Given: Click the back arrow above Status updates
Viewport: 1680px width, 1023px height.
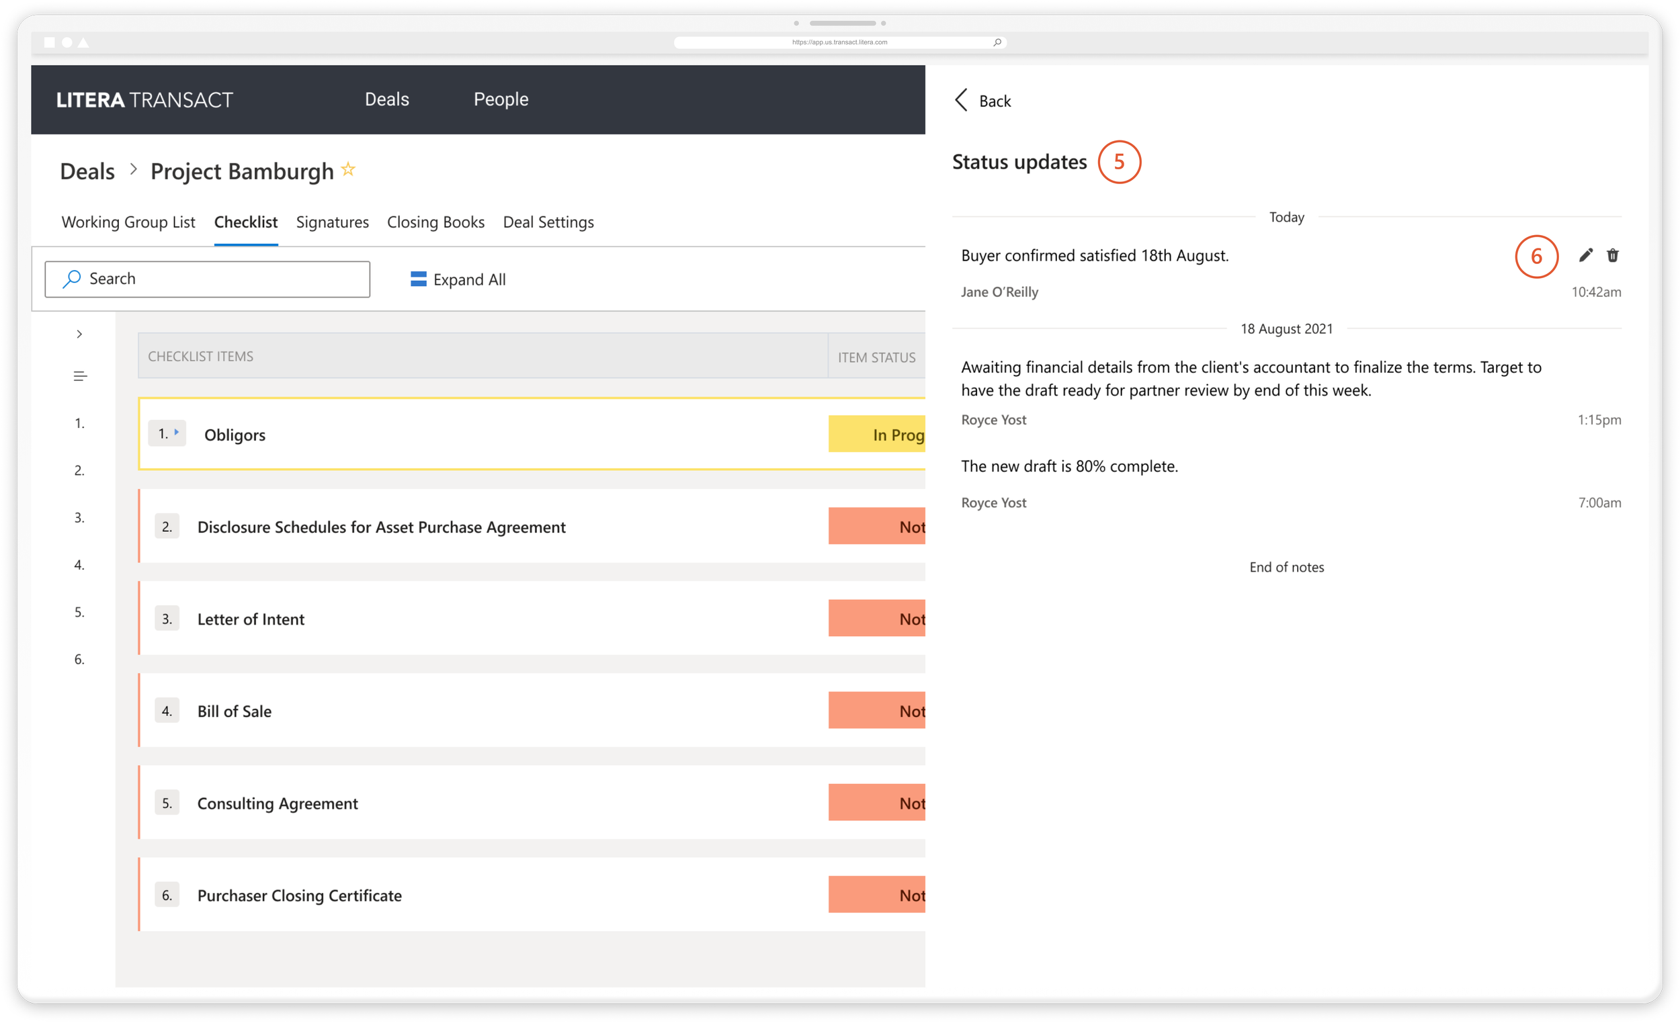Looking at the screenshot, I should [x=961, y=99].
